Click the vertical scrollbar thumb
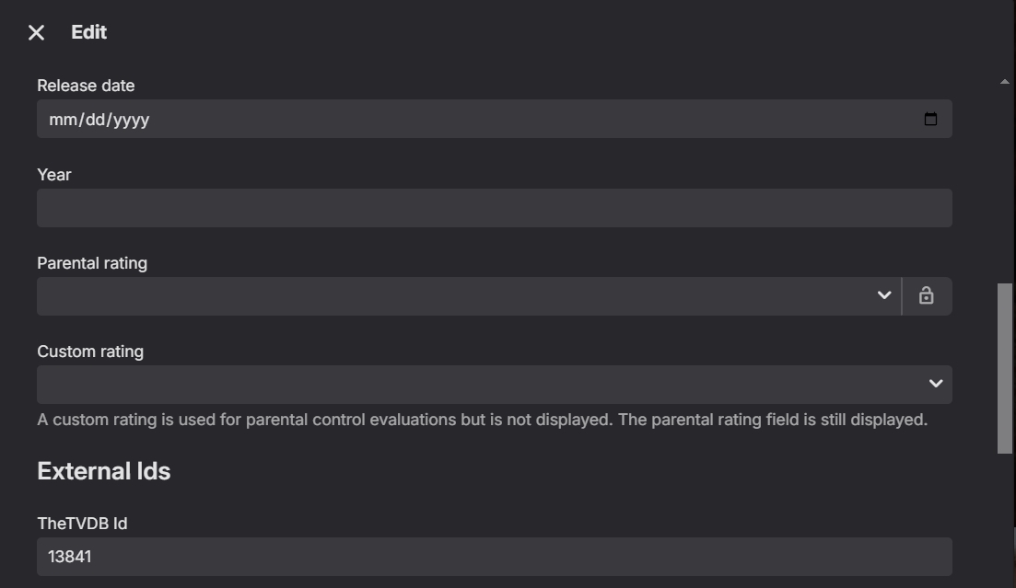Image resolution: width=1016 pixels, height=588 pixels. pos(1005,368)
